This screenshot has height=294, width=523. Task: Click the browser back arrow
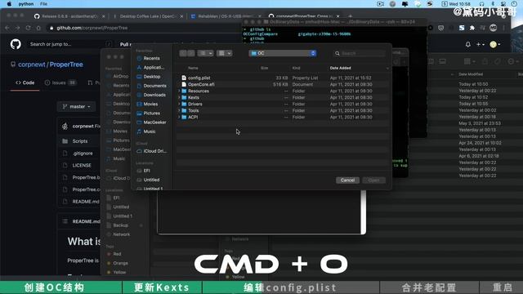pyautogui.click(x=7, y=28)
